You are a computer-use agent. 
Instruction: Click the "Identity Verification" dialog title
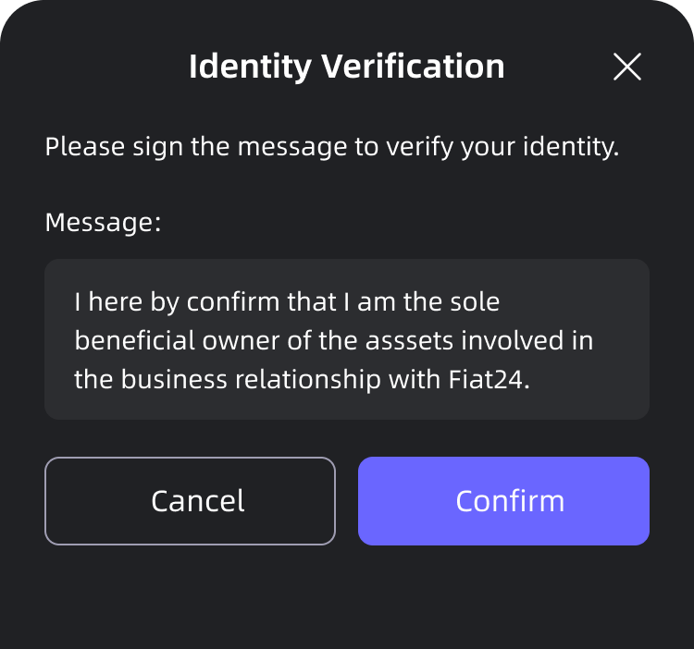(346, 67)
